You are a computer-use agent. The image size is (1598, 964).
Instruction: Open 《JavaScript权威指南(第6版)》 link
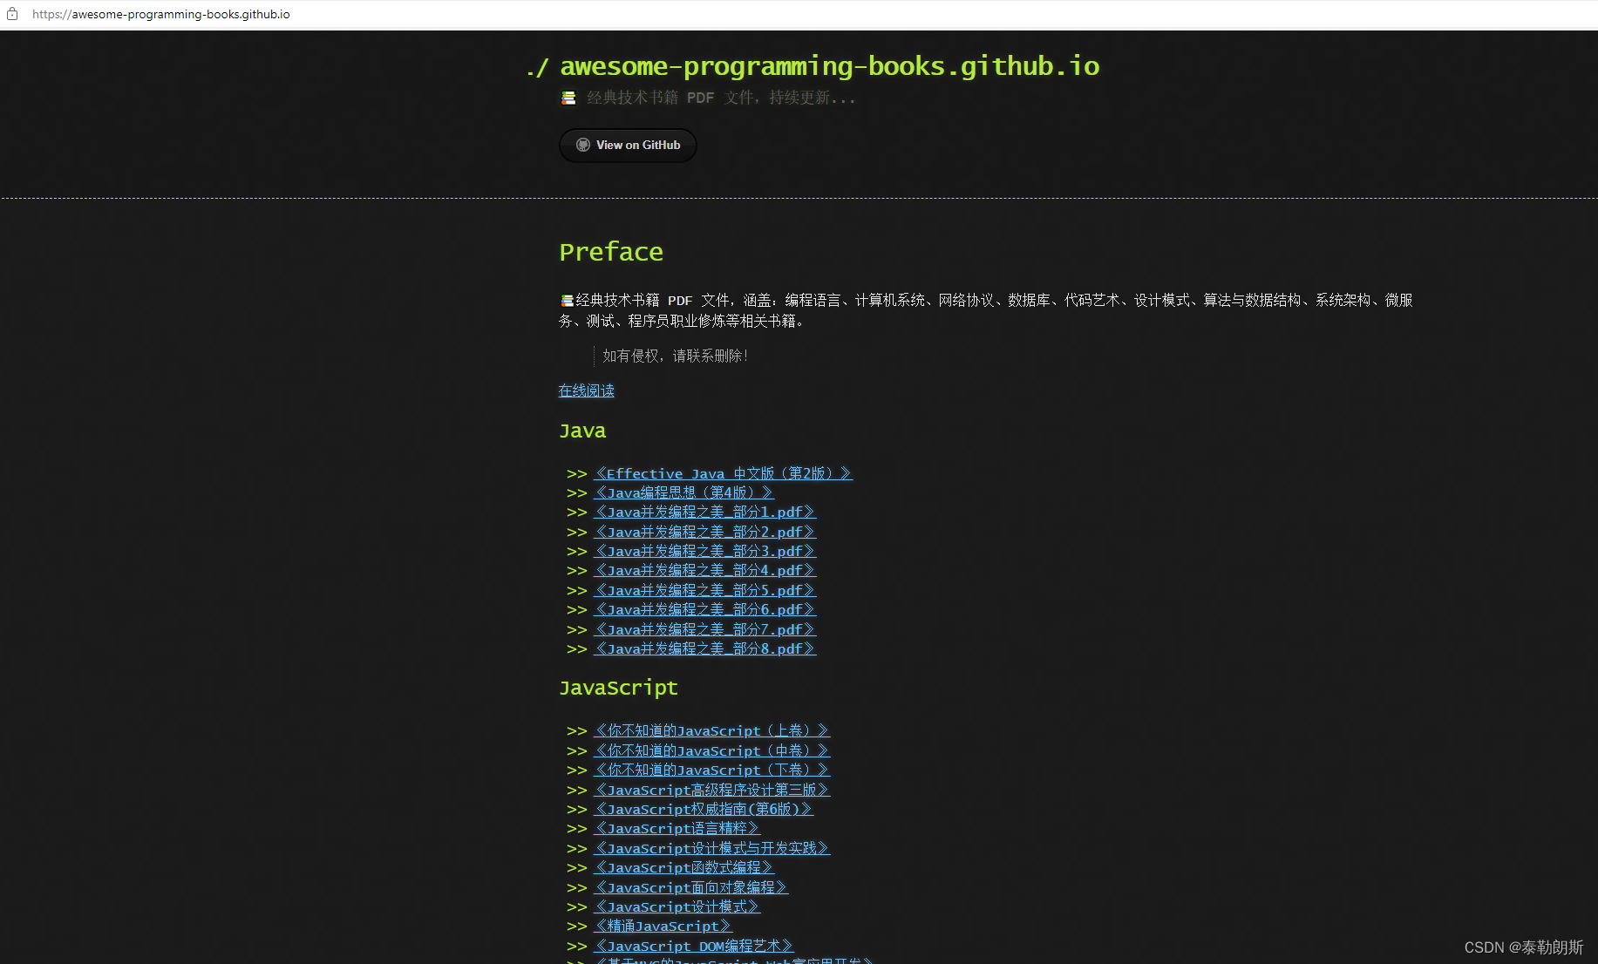point(704,809)
